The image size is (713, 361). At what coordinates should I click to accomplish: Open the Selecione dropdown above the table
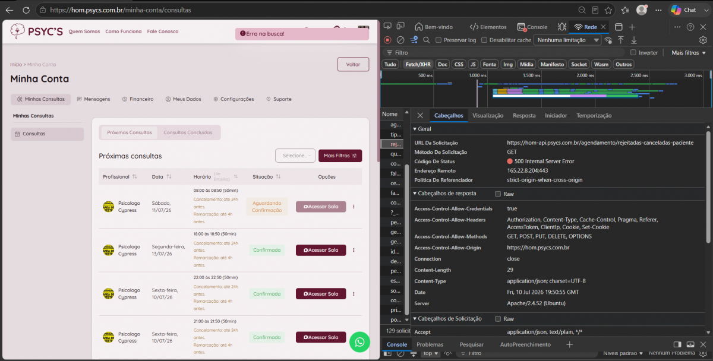tap(295, 156)
